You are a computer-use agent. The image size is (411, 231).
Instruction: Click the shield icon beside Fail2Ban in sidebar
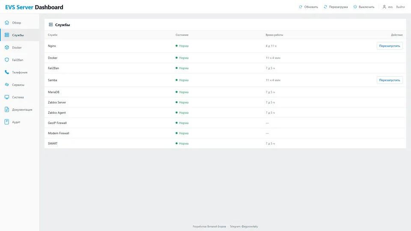[7, 60]
